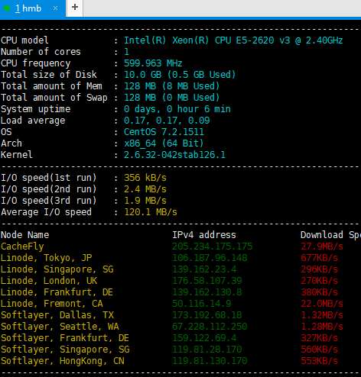Click 'Linode, Singapore, SG' node row

tap(57, 269)
